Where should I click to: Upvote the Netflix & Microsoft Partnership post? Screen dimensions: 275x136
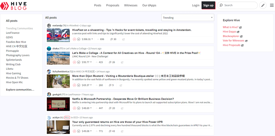pyautogui.click(x=74, y=108)
